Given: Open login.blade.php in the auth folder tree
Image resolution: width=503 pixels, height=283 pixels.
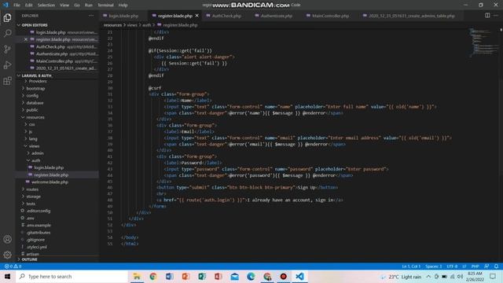Looking at the screenshot, I should coord(49,167).
